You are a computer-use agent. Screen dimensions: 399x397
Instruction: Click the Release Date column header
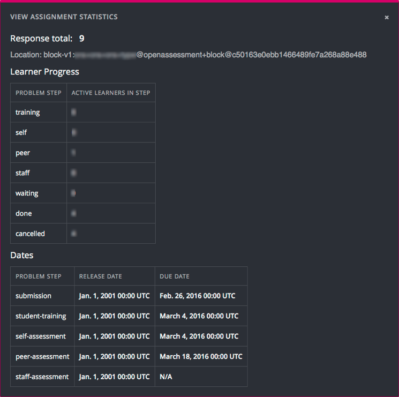[x=101, y=276]
